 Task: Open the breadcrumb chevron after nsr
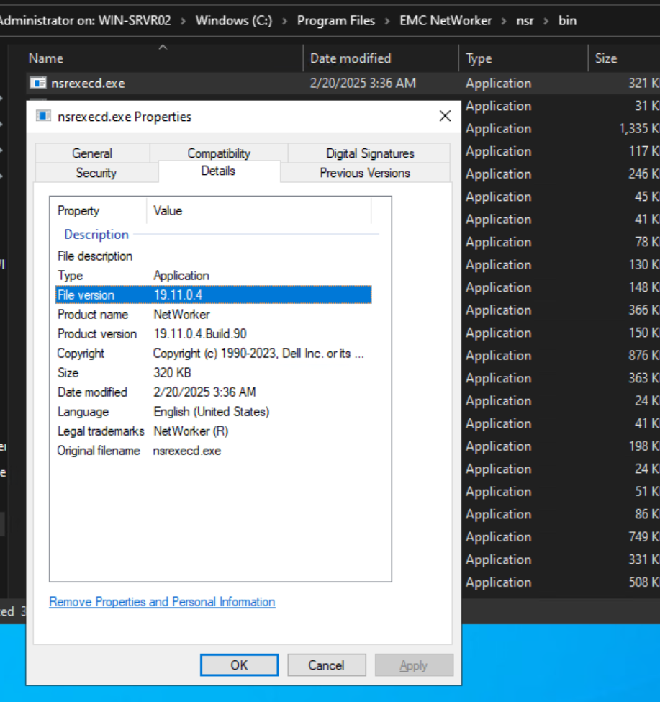click(x=545, y=21)
